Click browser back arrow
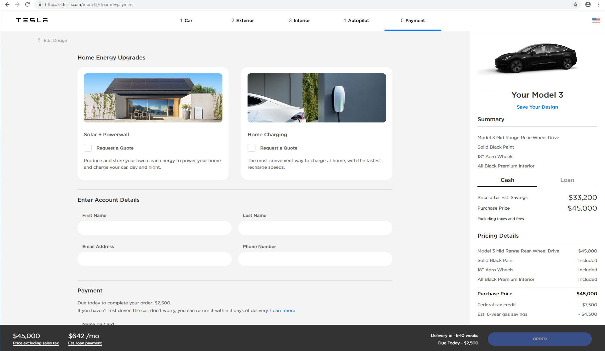 (7, 4)
